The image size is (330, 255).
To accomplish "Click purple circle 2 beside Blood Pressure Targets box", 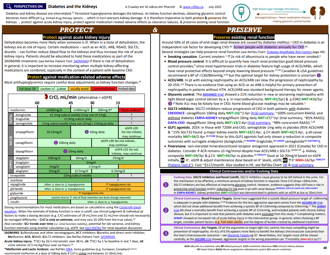I will [165, 210].
